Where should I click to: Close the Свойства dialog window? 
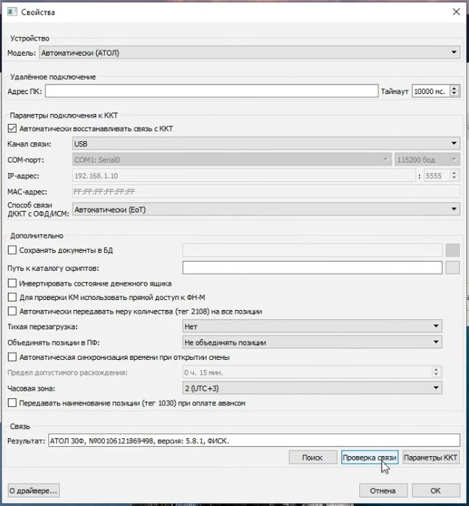coord(455,12)
